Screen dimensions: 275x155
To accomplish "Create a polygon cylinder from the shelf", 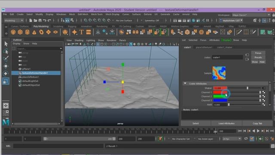I will [x=27, y=32].
